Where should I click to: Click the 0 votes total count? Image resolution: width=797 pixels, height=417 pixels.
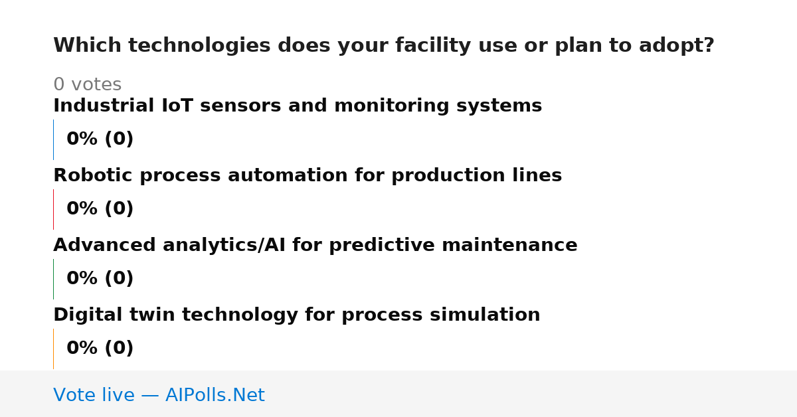(87, 85)
